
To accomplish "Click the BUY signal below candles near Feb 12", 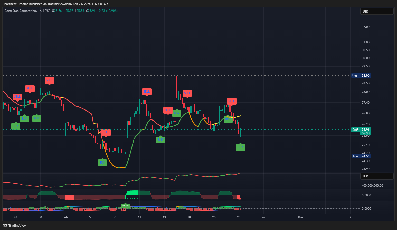I will coord(161,139).
